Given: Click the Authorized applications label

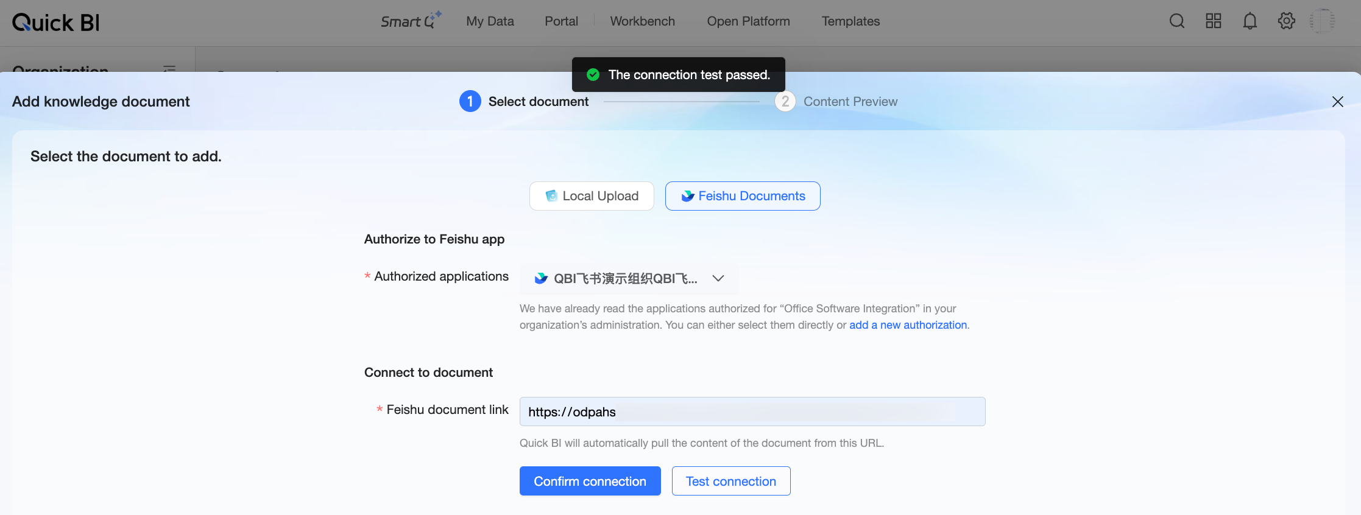Looking at the screenshot, I should point(441,276).
